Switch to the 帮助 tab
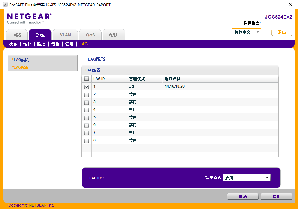 (114, 35)
